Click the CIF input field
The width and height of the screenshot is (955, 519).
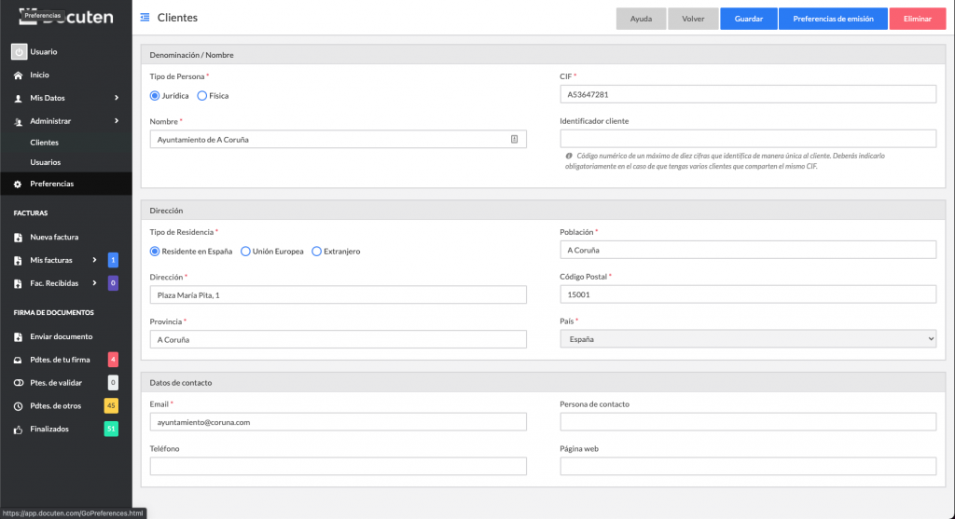click(748, 94)
